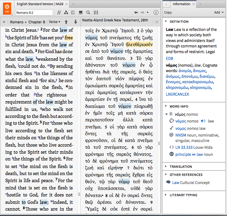The image size is (227, 216).
Task: Collapse the νόμος nomos word entry
Action: pos(167,114)
